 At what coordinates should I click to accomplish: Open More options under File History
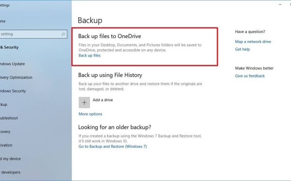pos(90,114)
